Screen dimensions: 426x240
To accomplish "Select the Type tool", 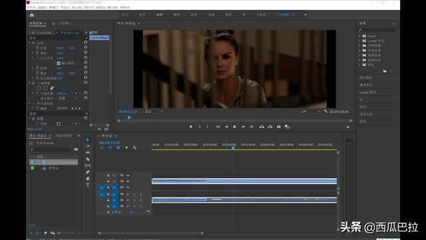I will (88, 185).
